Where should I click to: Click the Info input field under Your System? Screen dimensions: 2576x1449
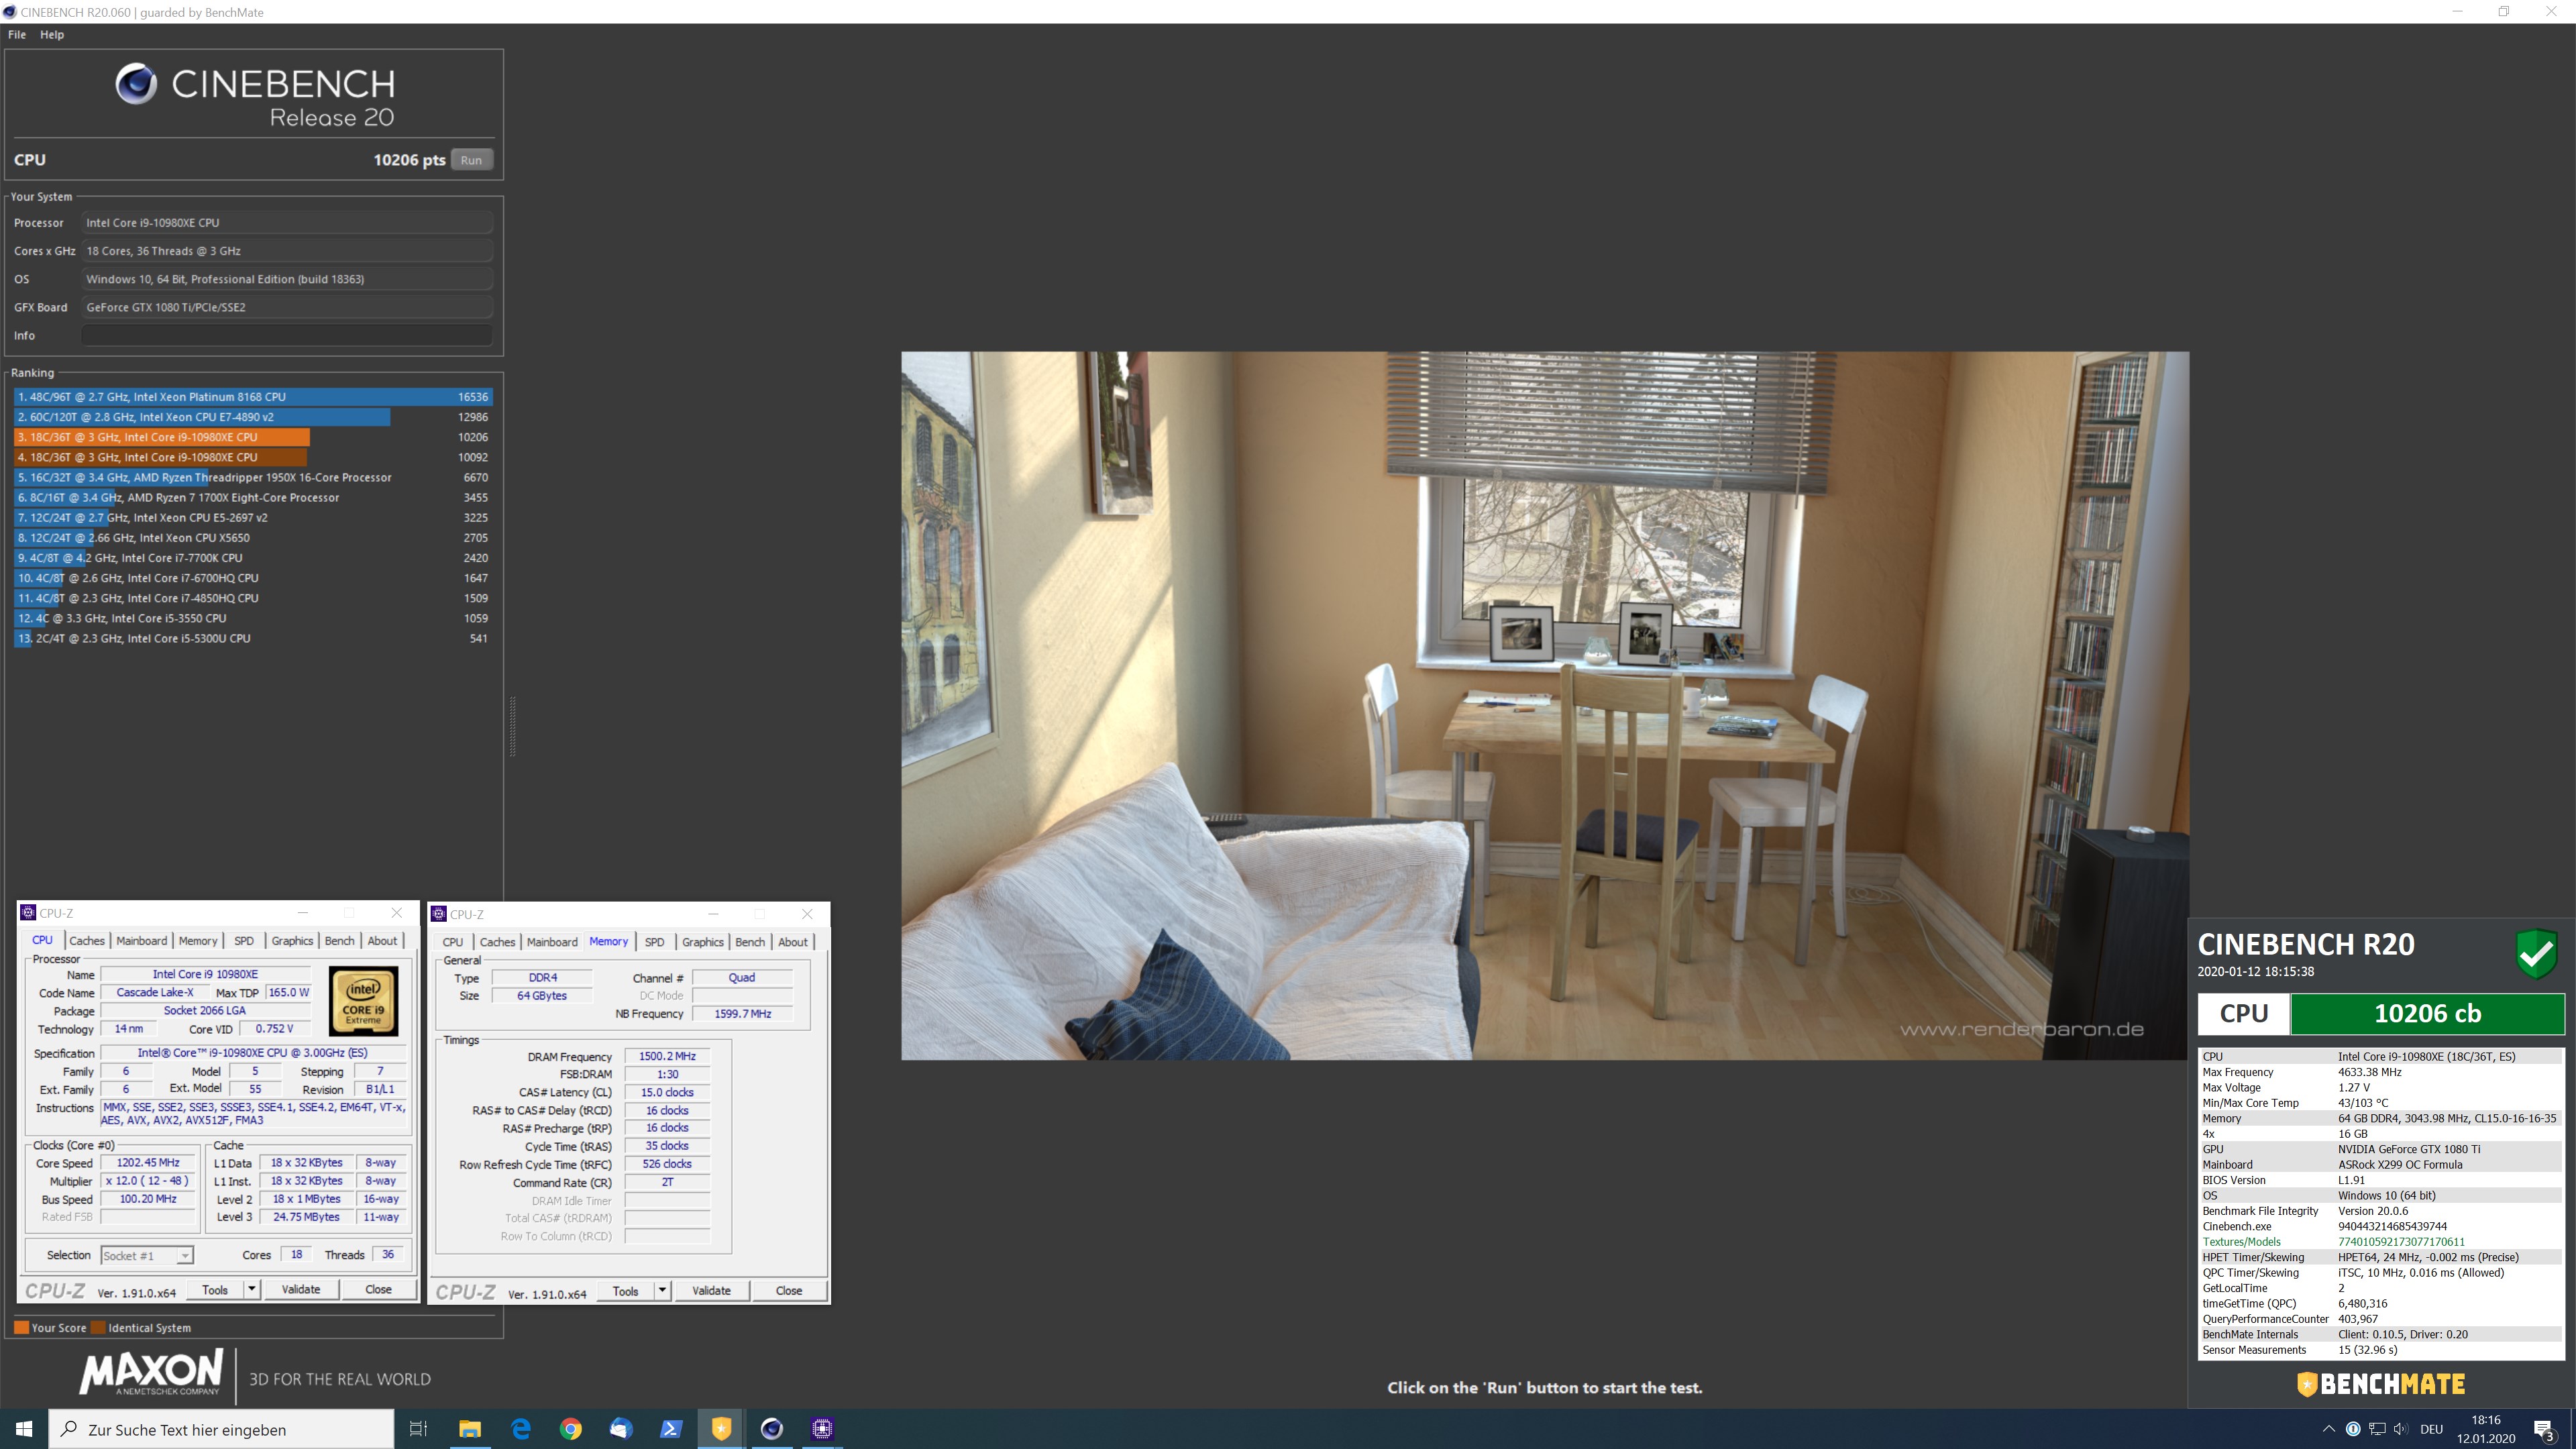coord(287,336)
